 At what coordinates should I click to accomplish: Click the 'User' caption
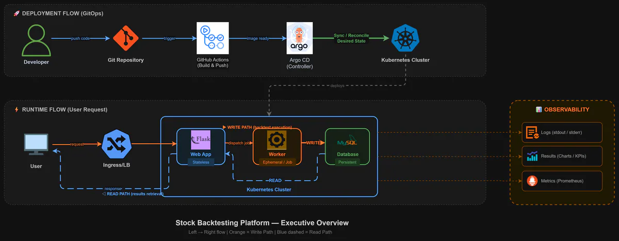point(36,166)
